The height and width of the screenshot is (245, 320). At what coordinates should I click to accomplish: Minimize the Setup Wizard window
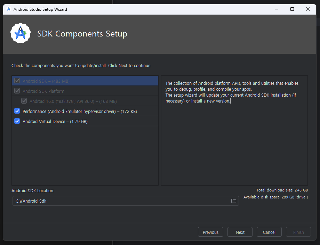pyautogui.click(x=277, y=9)
